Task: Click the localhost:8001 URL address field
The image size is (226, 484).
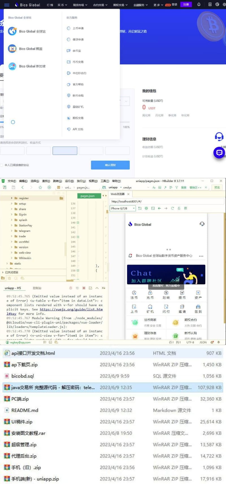Action: coord(167,201)
